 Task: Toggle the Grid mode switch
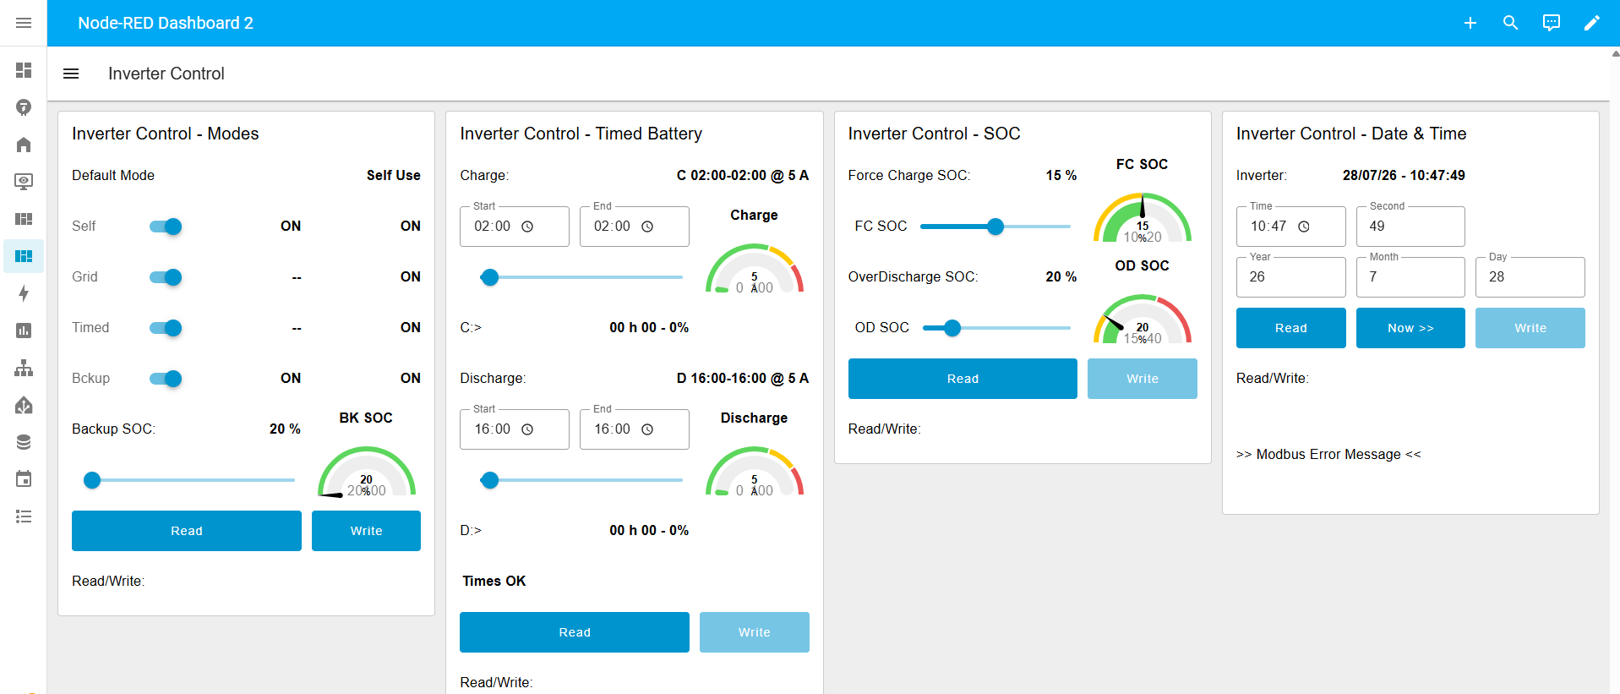[x=166, y=277]
